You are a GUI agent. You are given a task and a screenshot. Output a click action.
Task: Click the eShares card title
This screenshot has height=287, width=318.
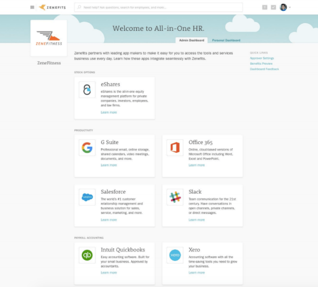pos(110,84)
